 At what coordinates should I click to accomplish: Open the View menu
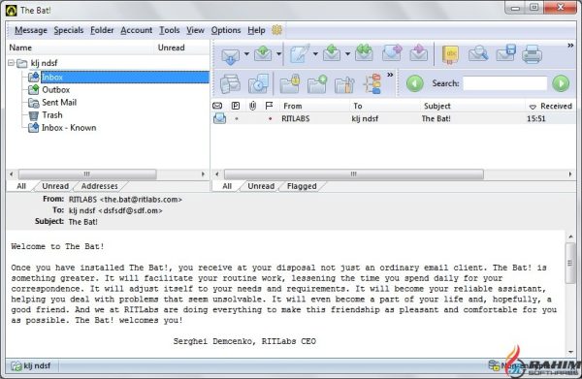pos(195,30)
